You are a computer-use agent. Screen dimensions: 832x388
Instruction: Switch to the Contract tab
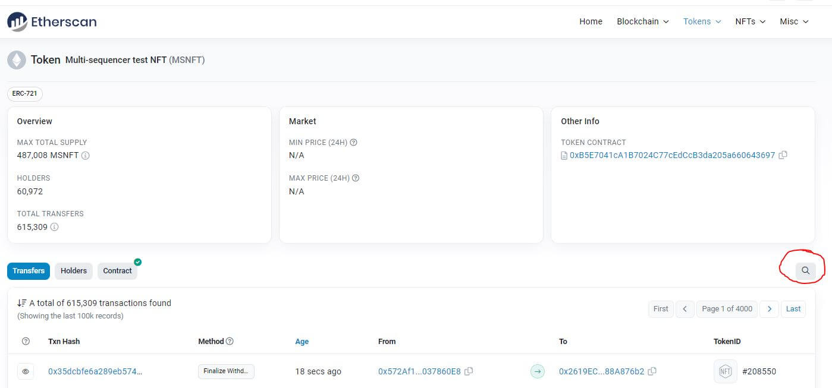[117, 271]
